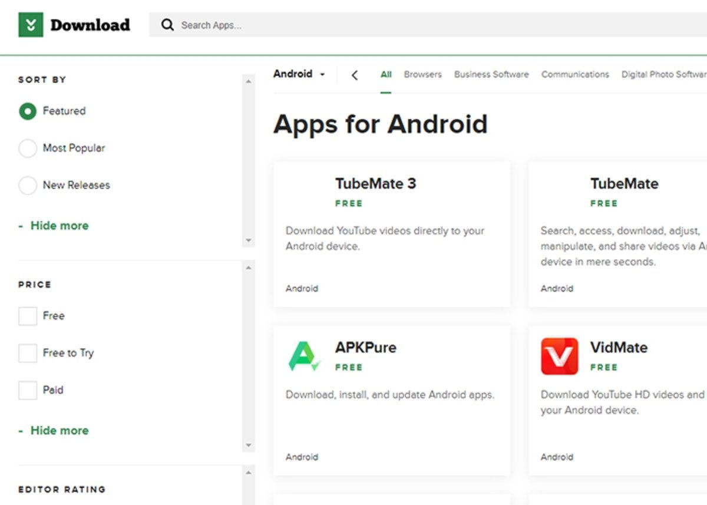This screenshot has height=505, width=707.
Task: Click the Android link under VidMate
Action: (x=557, y=457)
